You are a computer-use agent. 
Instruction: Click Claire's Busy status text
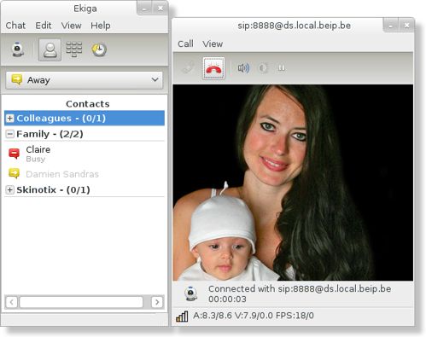(36, 159)
